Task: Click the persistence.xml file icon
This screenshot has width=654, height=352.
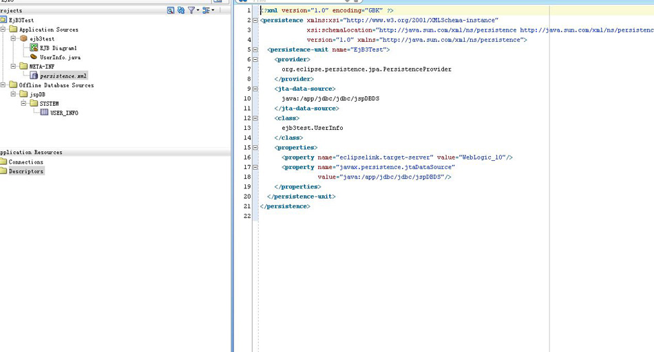Action: 34,76
